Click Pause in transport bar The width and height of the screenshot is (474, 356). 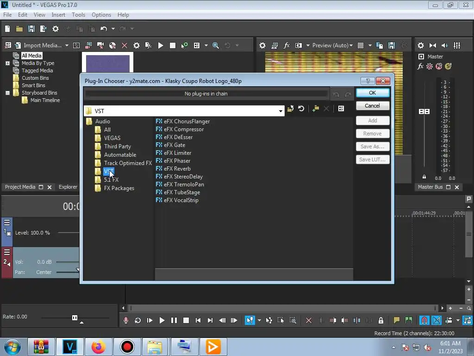174,320
